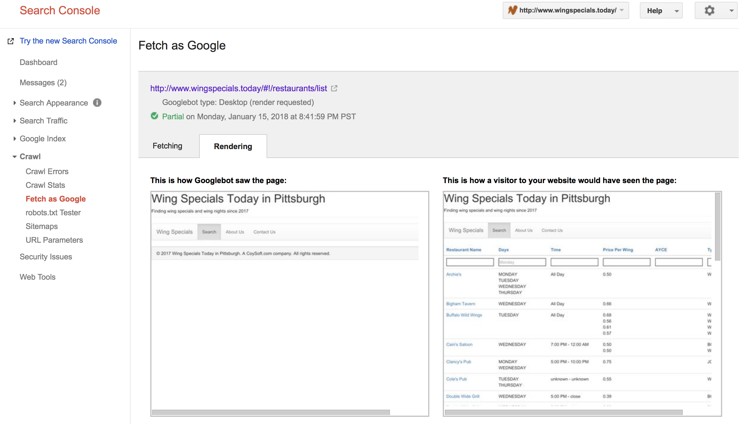The width and height of the screenshot is (746, 424).
Task: Click Bigham Tavern in the visitor preview
Action: point(460,304)
